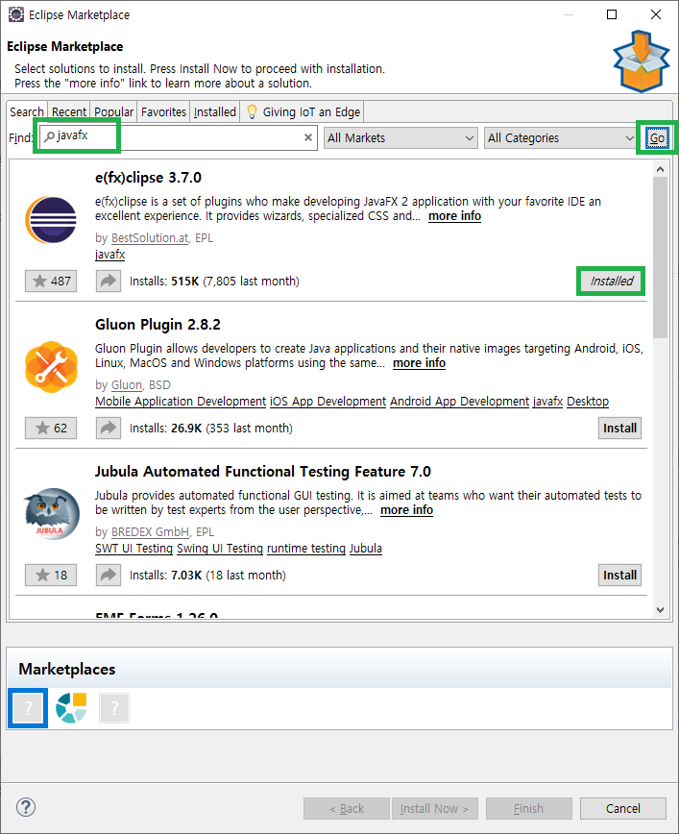The width and height of the screenshot is (679, 834).
Task: Share the e(fx)clipse solution
Action: [x=109, y=281]
